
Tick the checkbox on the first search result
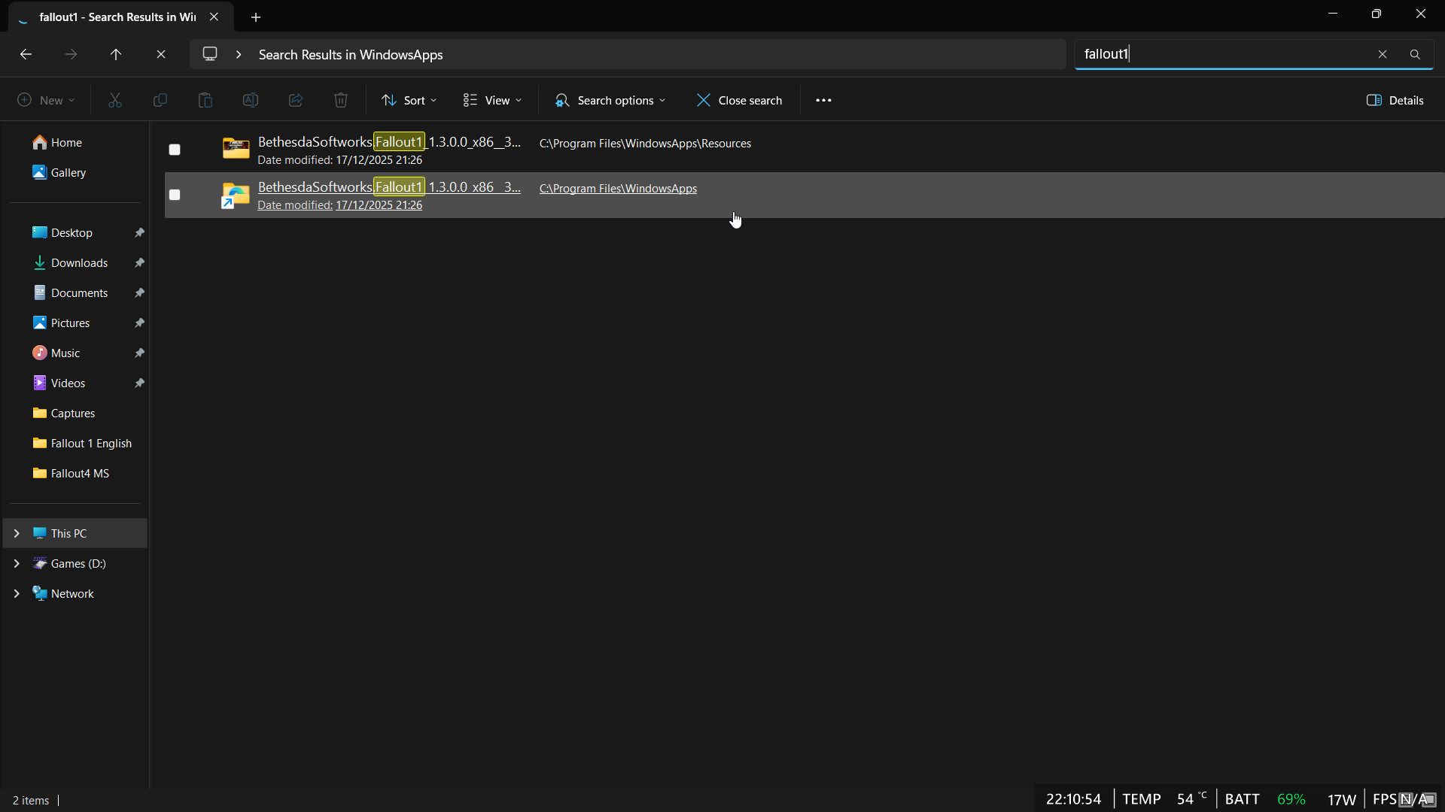174,150
